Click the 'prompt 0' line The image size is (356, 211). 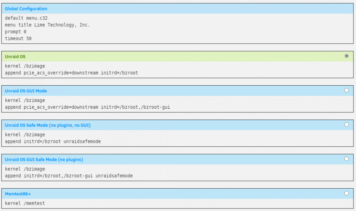(x=15, y=32)
